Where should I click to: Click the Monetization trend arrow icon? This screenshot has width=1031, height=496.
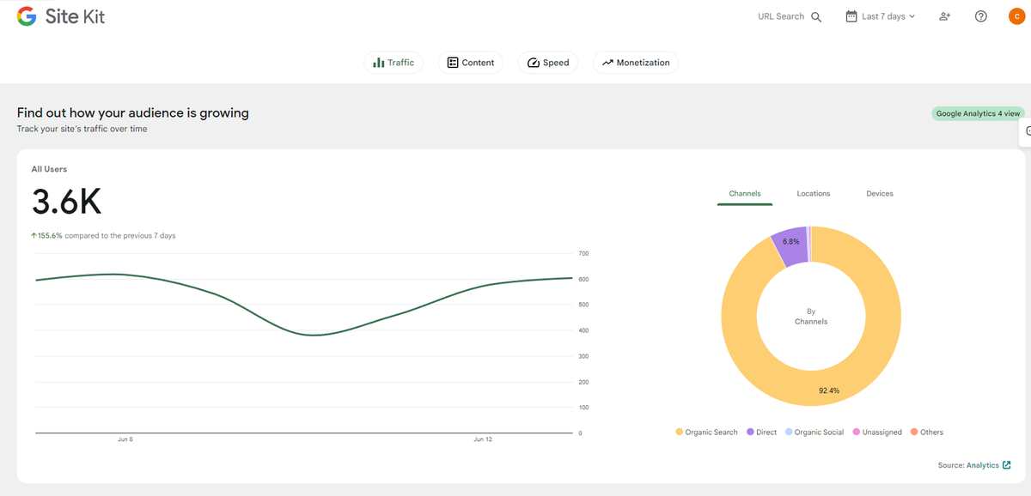click(607, 63)
